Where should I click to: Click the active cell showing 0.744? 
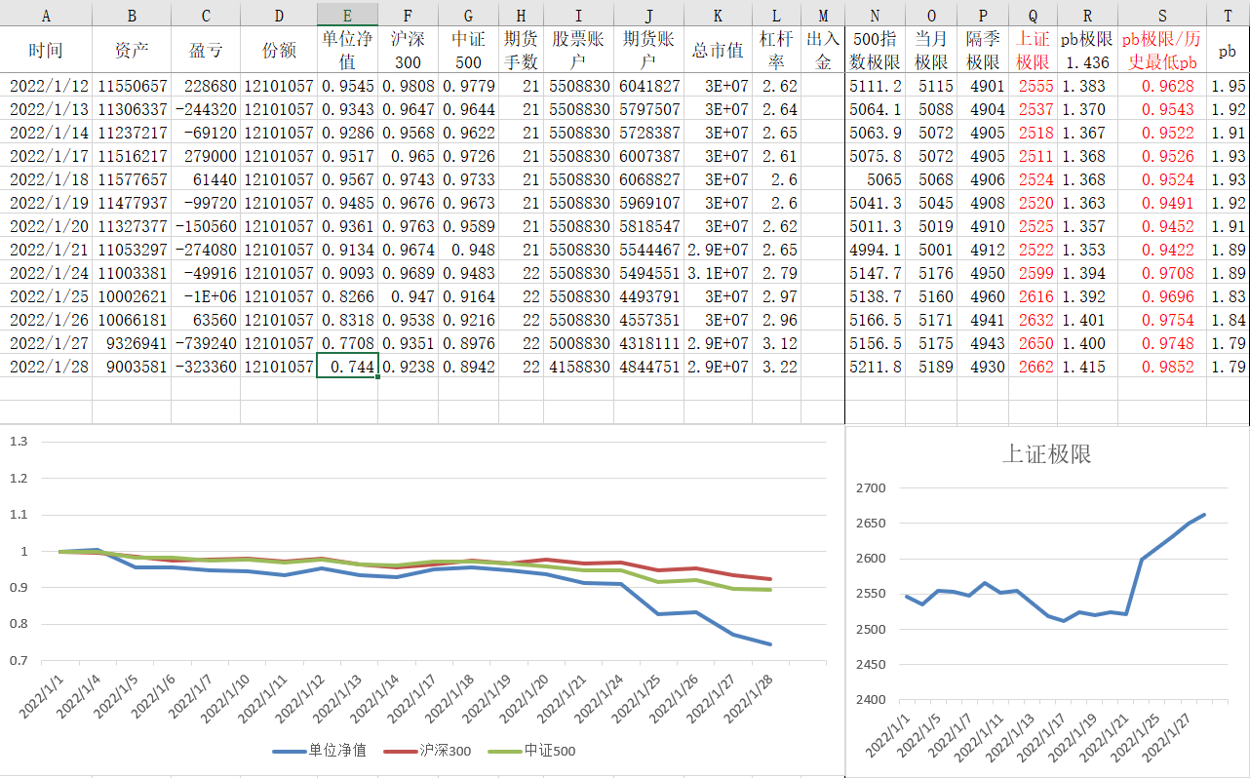[347, 367]
